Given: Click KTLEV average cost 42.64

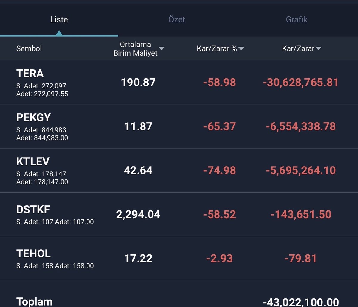Looking at the screenshot, I should coord(138,170).
